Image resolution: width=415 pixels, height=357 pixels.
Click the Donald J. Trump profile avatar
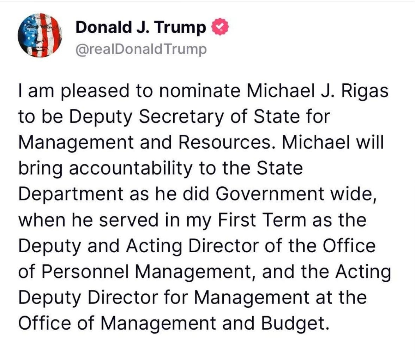click(x=40, y=36)
